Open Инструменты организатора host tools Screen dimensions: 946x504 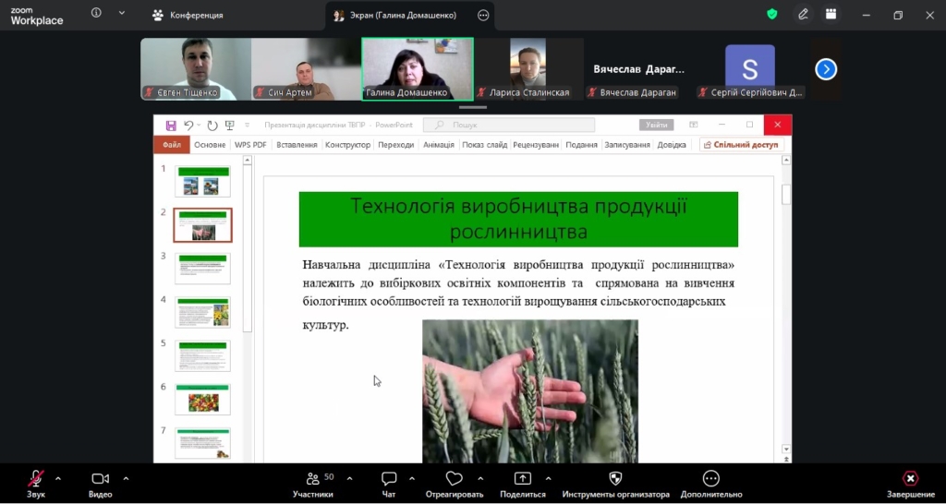click(615, 479)
